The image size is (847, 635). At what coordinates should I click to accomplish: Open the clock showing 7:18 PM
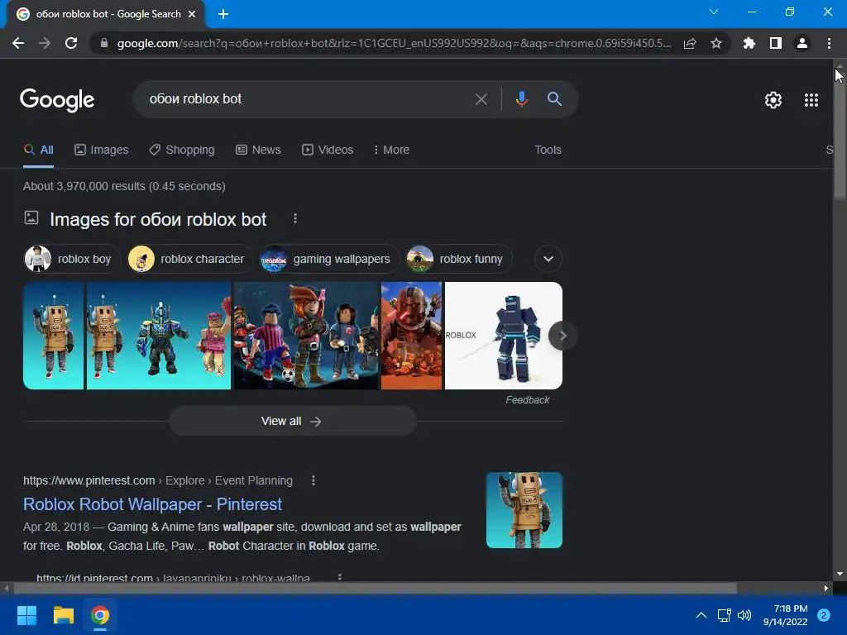(786, 615)
